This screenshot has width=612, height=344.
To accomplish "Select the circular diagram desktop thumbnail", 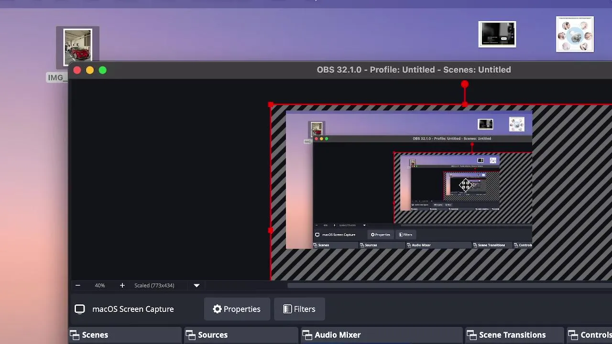I will click(x=575, y=34).
